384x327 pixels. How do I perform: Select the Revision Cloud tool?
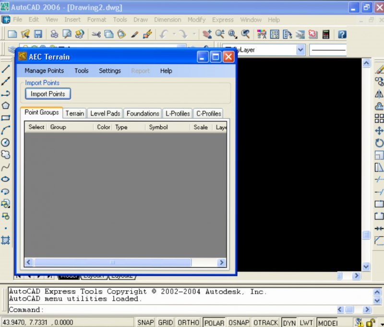pos(6,155)
